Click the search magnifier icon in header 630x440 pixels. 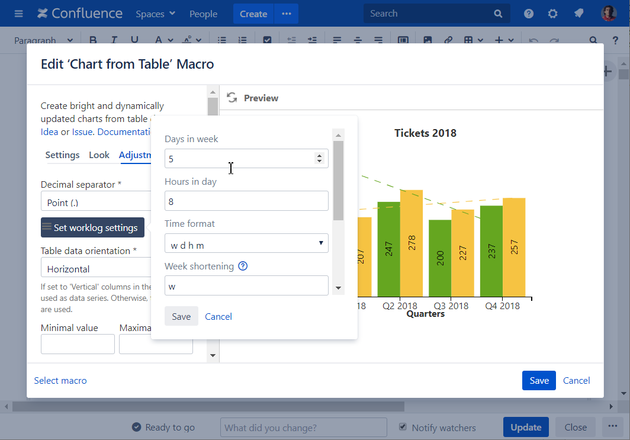(498, 14)
